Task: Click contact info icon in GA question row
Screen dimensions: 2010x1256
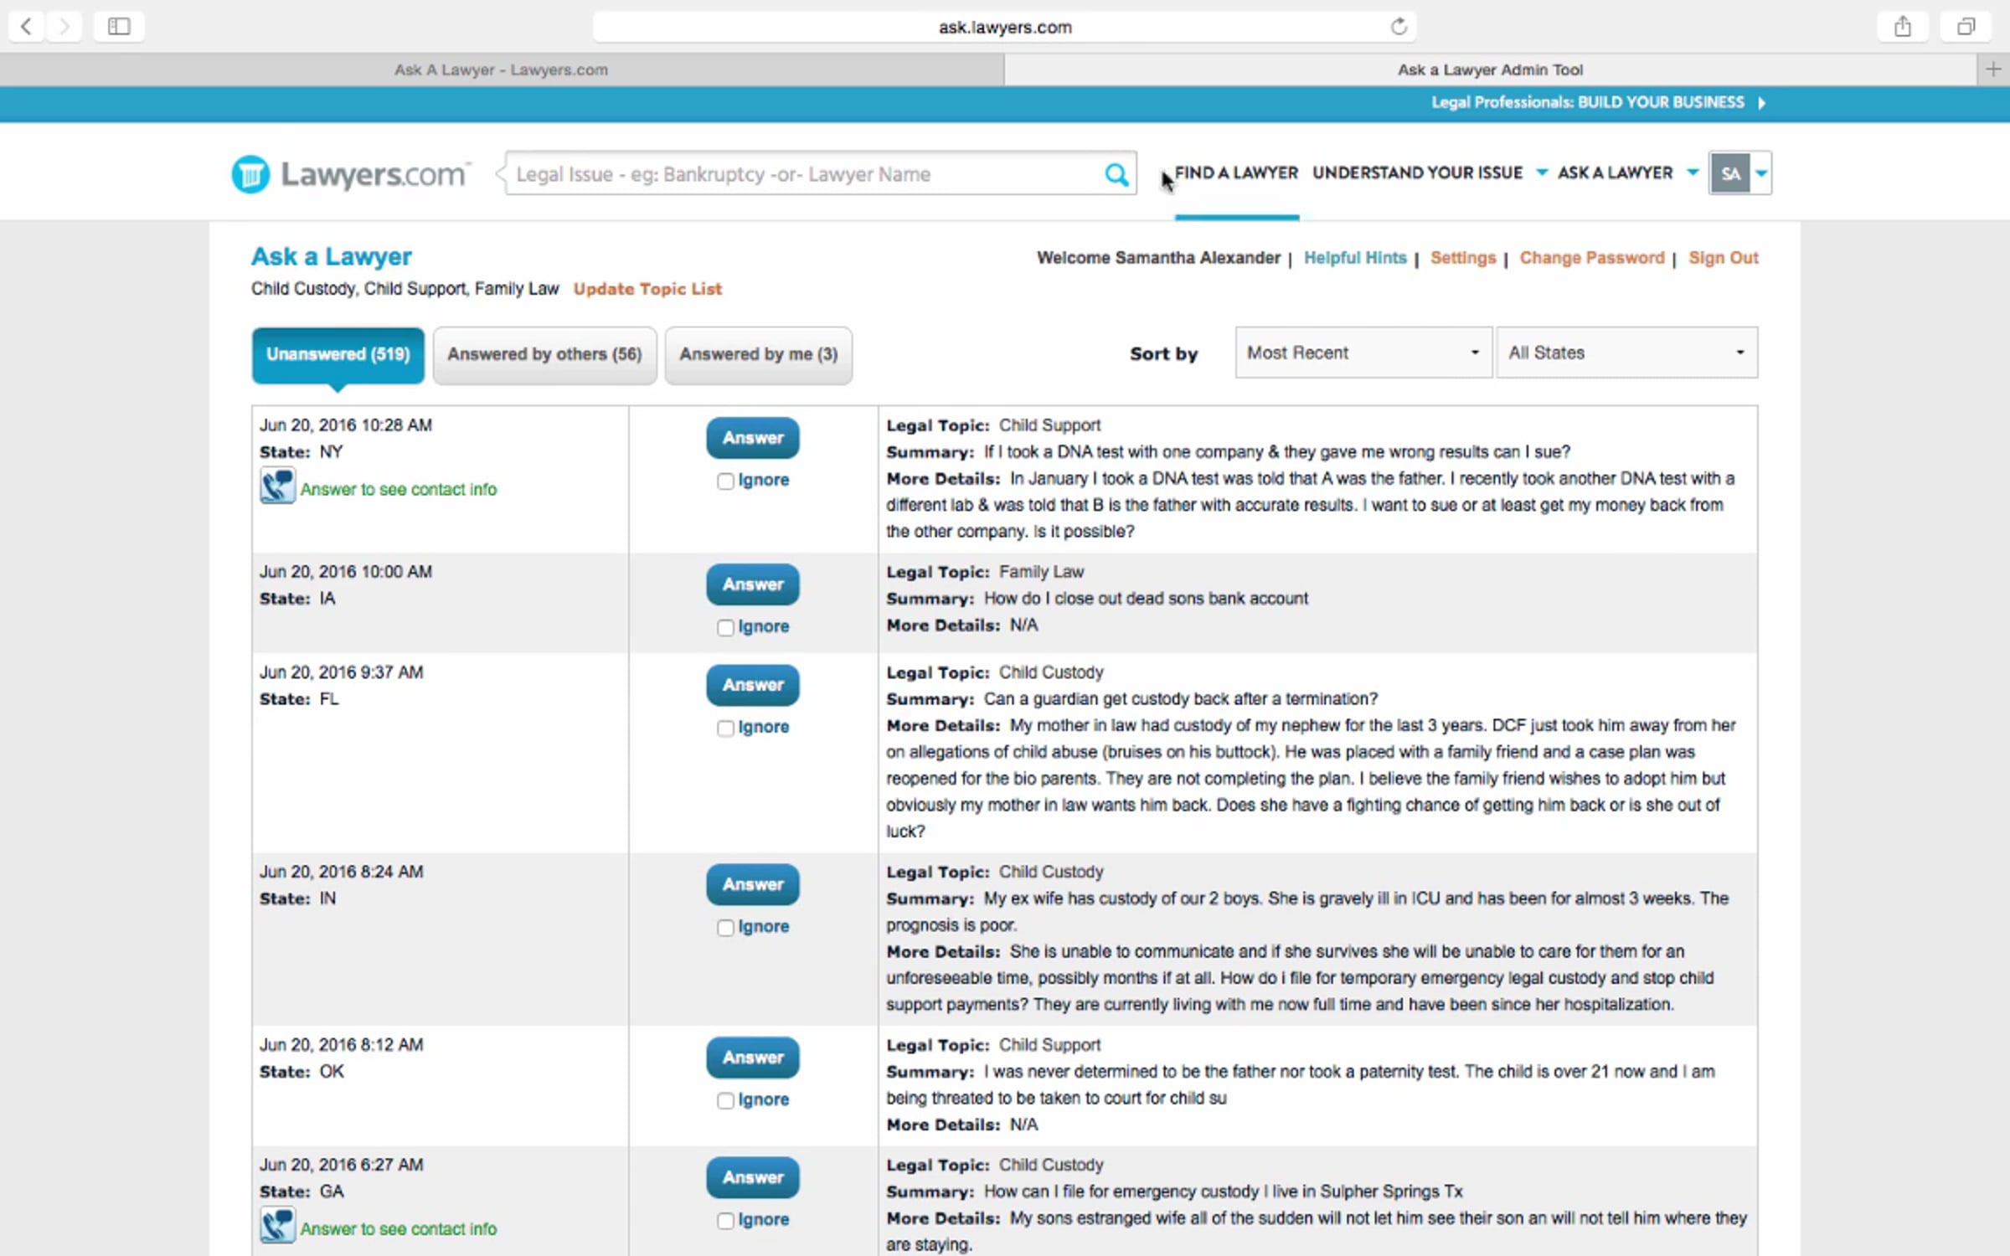Action: (x=277, y=1227)
